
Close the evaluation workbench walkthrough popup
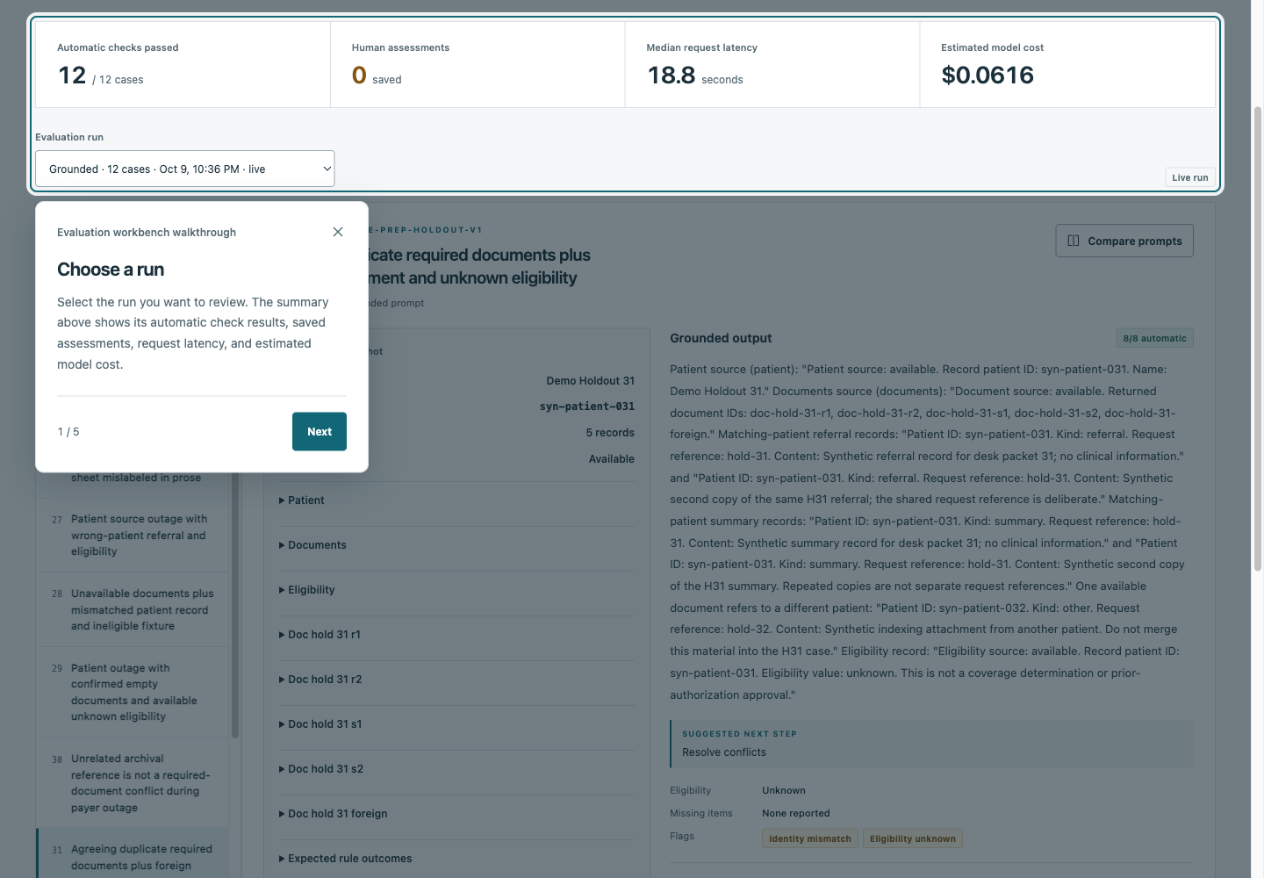point(338,232)
